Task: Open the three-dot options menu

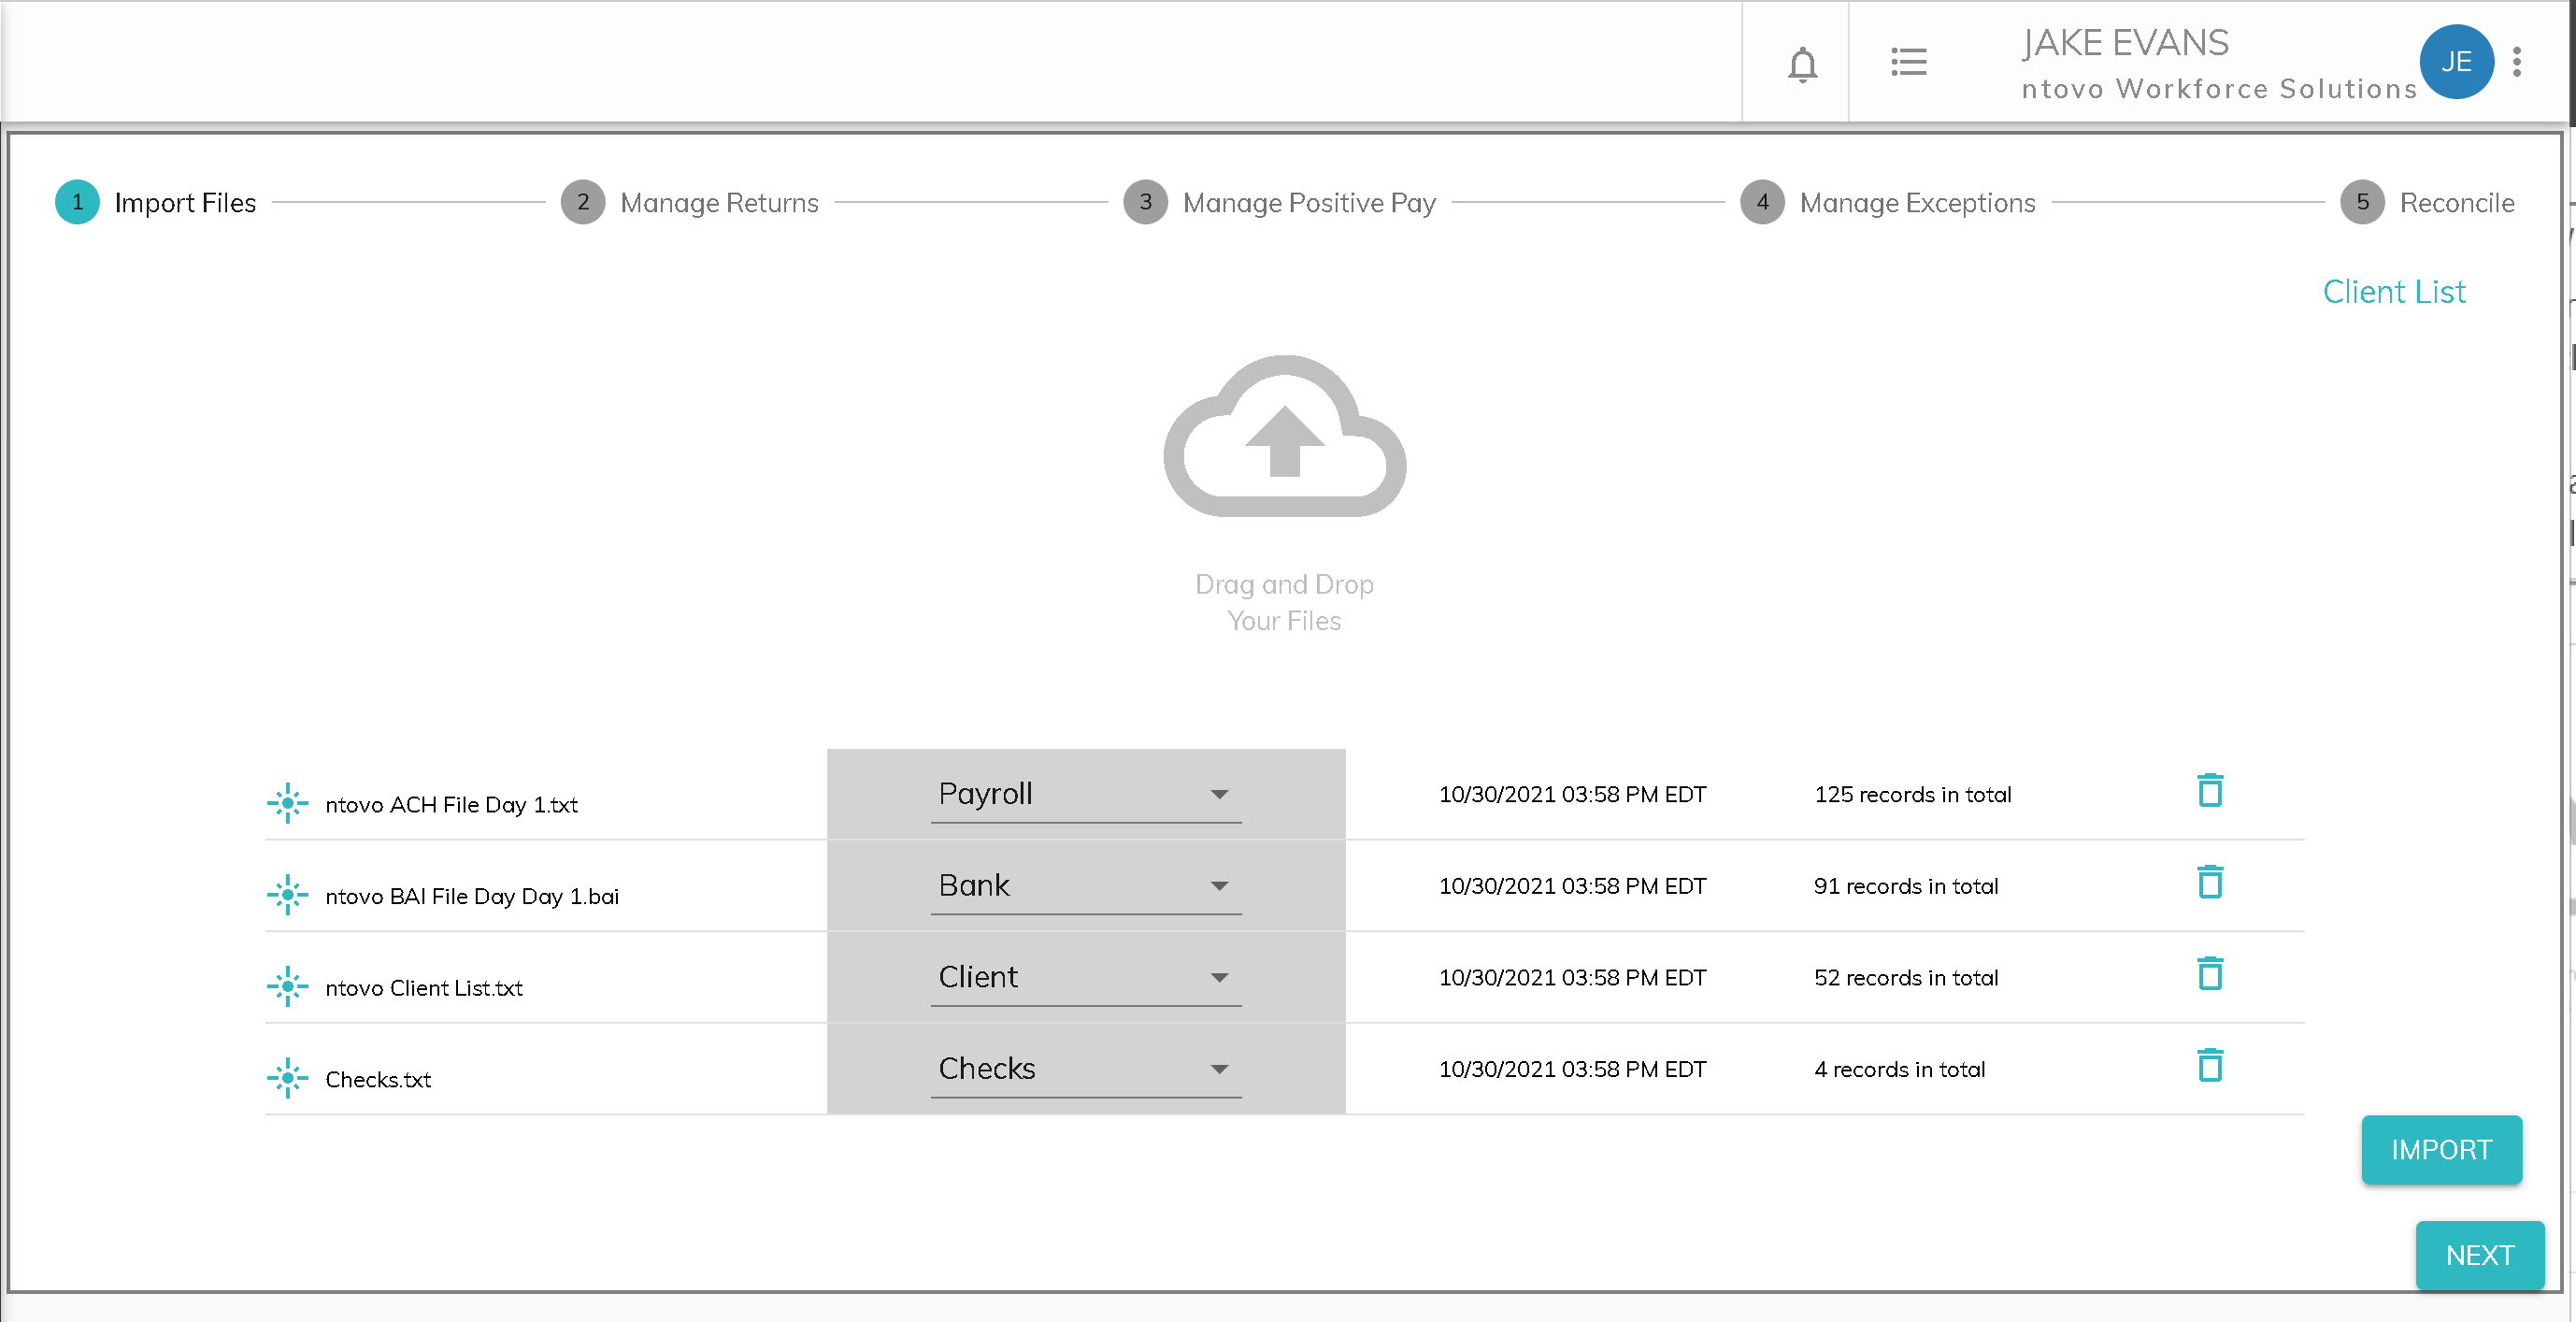Action: (2517, 62)
